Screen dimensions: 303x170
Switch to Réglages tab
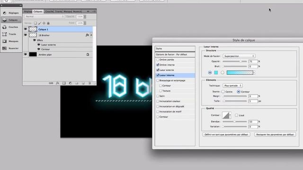(x=28, y=11)
